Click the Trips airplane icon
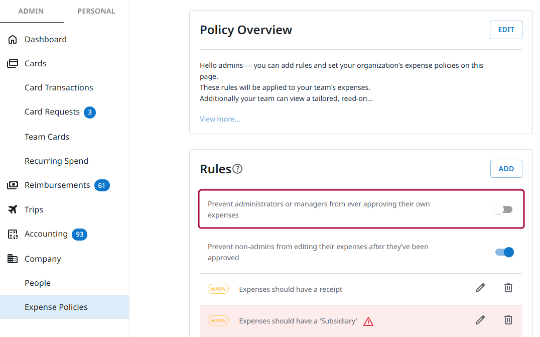This screenshot has height=337, width=540. (x=12, y=209)
